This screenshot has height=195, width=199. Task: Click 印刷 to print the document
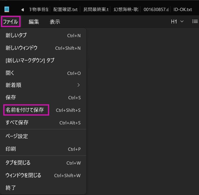point(43,149)
